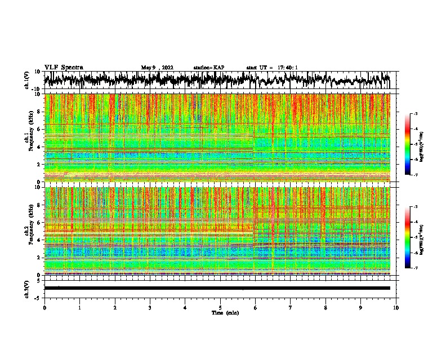Click the "1" tick on the time axis
This screenshot has height=345, width=446.
79,308
